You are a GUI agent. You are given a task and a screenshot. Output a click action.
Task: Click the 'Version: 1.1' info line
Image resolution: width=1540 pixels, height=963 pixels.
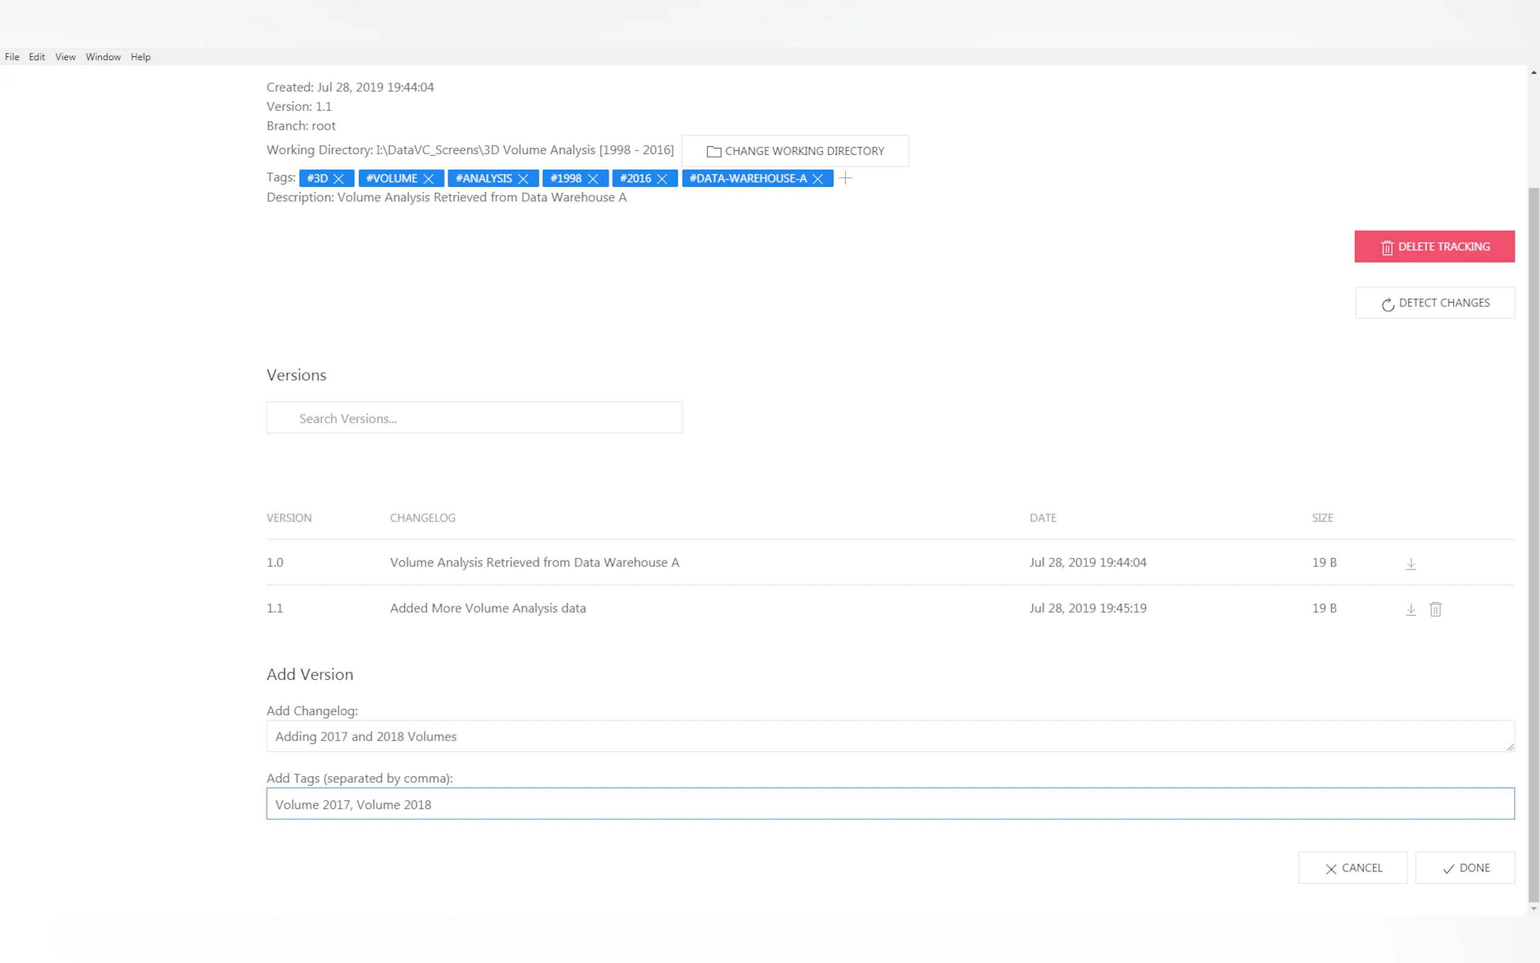(300, 106)
